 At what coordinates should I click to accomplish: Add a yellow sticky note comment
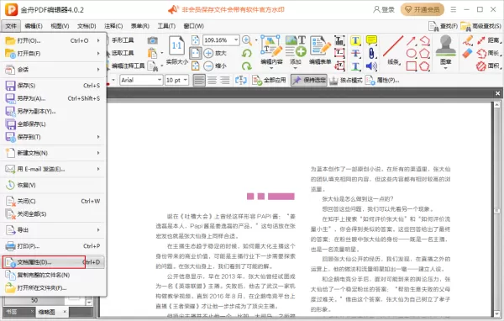pos(371,40)
